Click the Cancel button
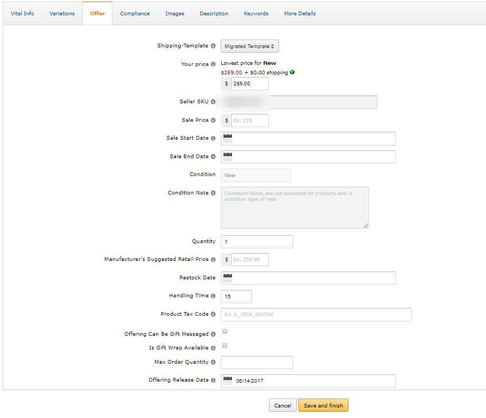The height and width of the screenshot is (418, 486). pos(283,405)
